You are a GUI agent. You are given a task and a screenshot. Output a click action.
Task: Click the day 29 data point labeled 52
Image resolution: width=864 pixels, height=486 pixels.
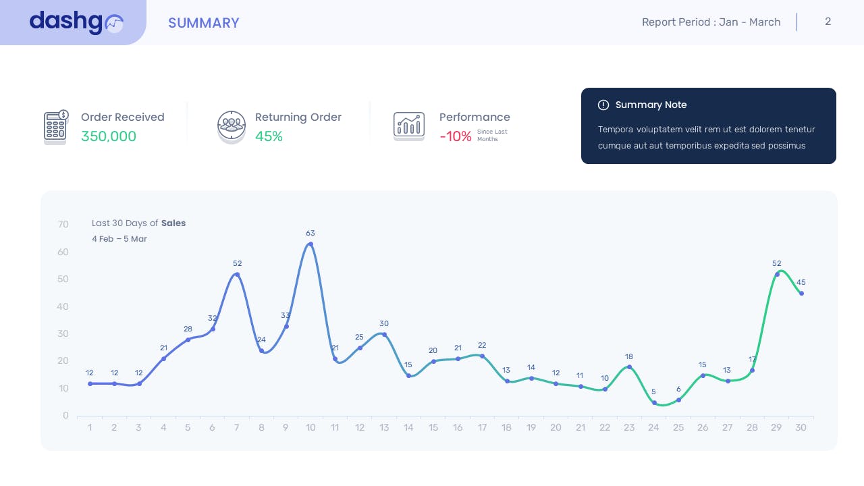coord(777,274)
